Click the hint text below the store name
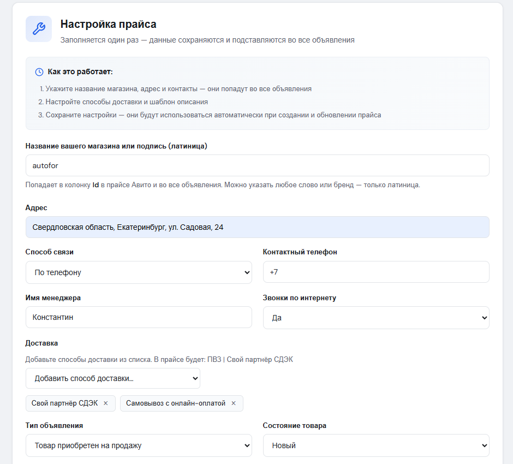513x464 pixels. point(223,185)
